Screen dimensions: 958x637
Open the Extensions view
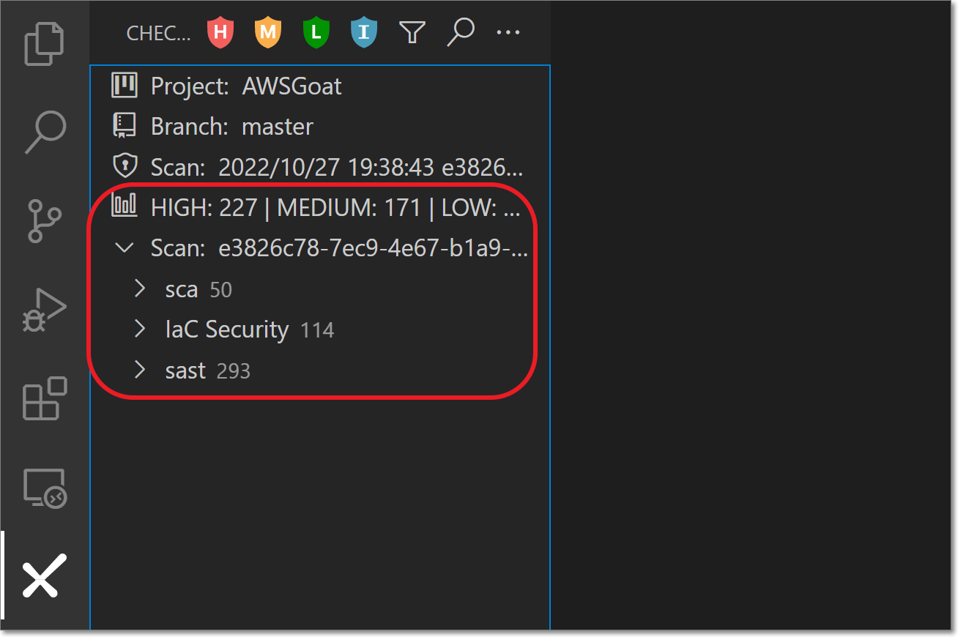coord(45,399)
